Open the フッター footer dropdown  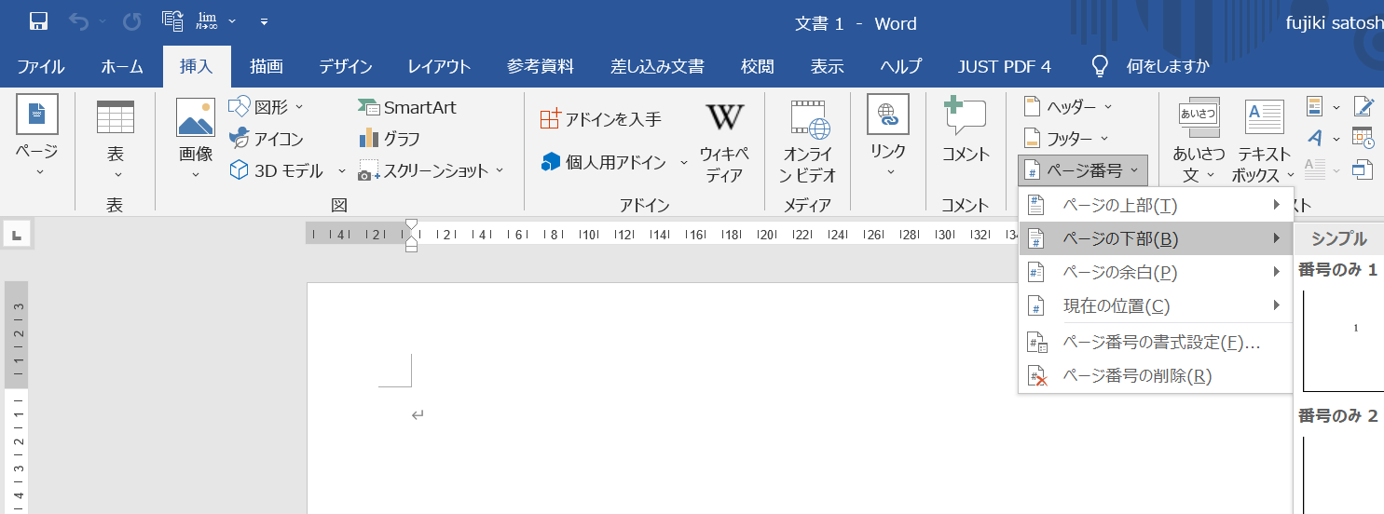click(1066, 138)
